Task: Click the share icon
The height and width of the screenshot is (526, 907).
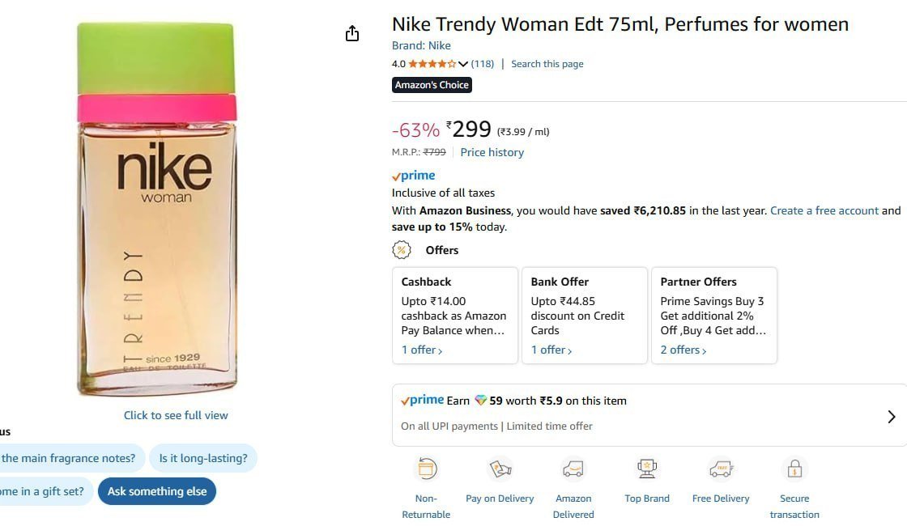Action: (351, 33)
